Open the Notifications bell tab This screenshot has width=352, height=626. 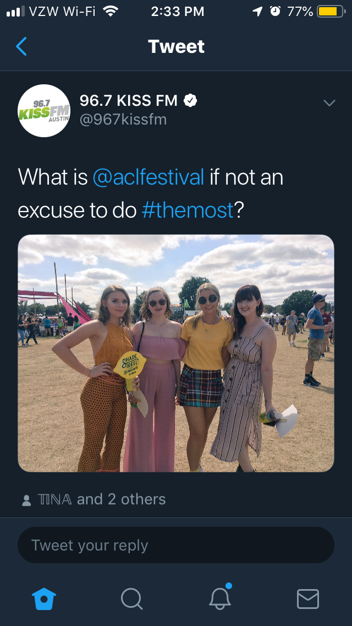point(221,597)
